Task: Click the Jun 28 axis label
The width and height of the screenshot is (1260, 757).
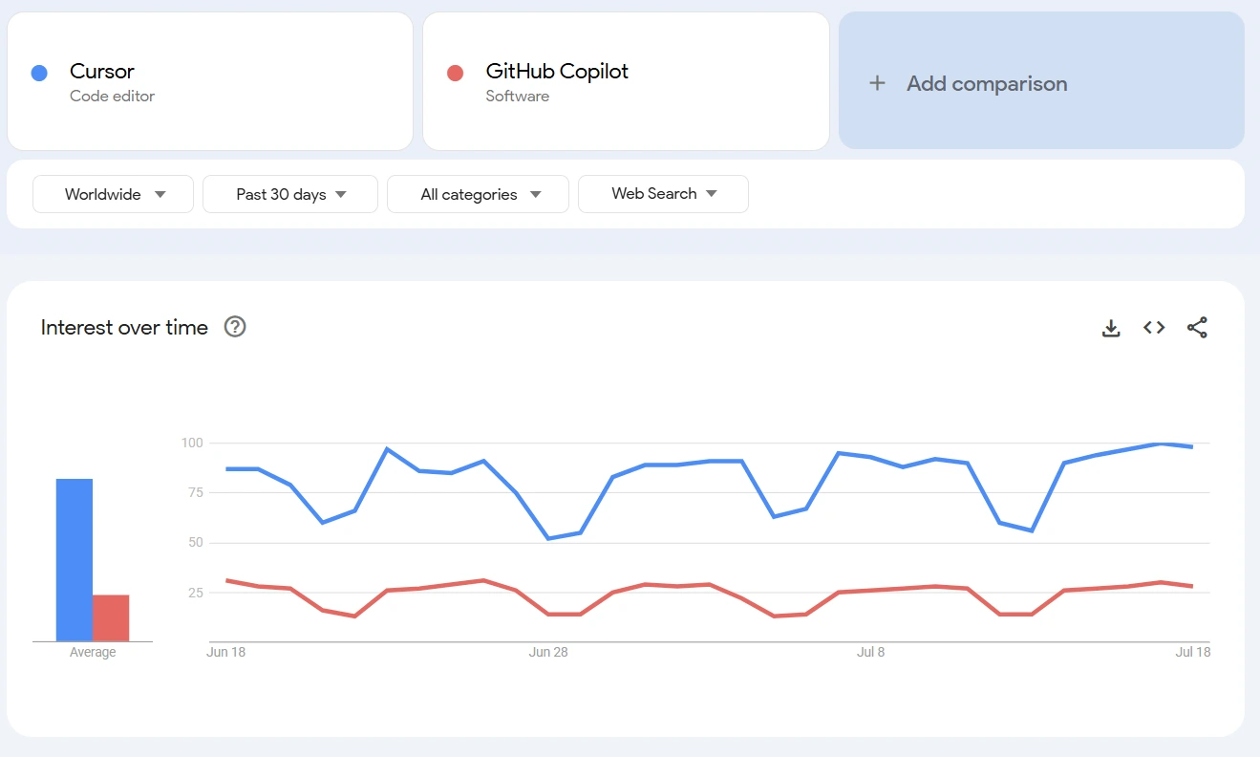Action: pyautogui.click(x=548, y=652)
